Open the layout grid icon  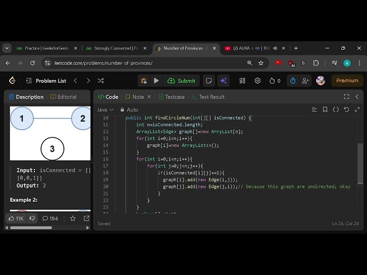[x=243, y=81]
